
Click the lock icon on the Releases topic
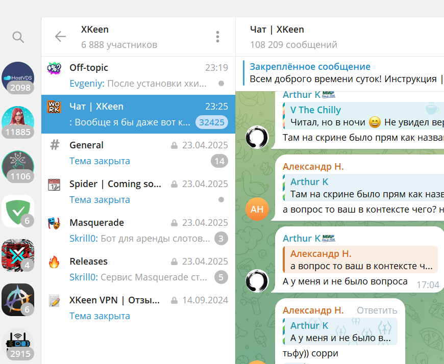point(174,262)
